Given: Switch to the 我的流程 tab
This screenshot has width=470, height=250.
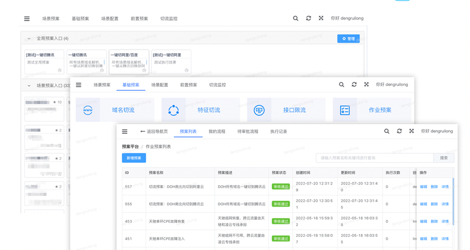Looking at the screenshot, I should pos(217,131).
